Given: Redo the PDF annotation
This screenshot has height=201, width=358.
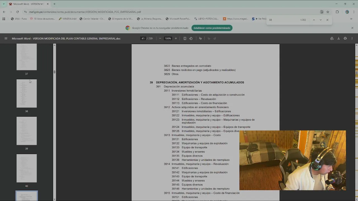Looking at the screenshot, I should tap(215, 39).
